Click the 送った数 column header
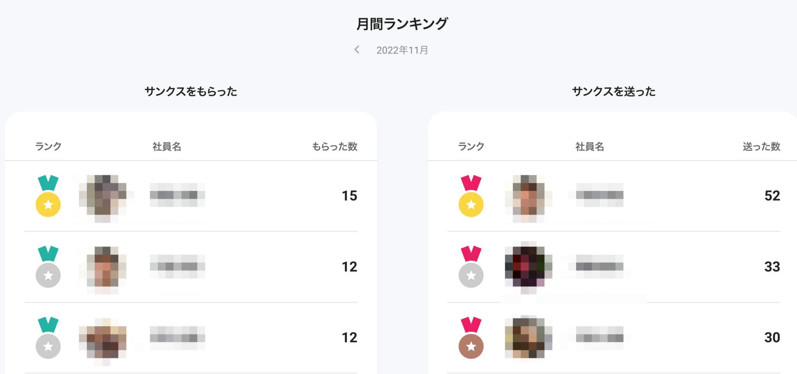 [761, 147]
